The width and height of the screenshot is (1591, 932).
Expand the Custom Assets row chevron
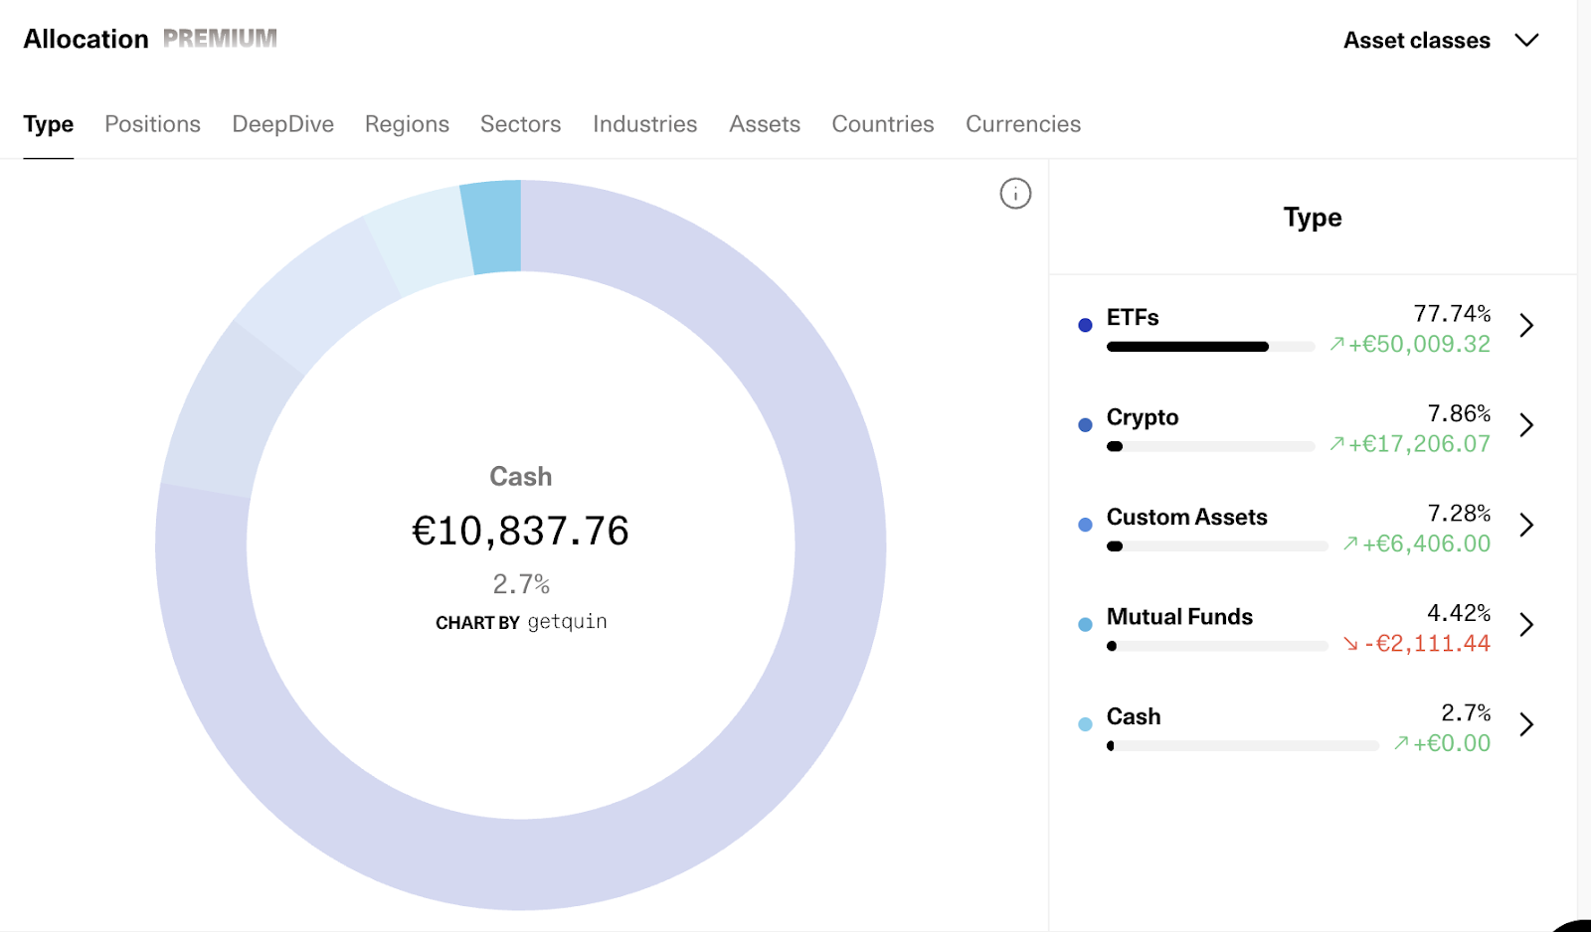1526,525
